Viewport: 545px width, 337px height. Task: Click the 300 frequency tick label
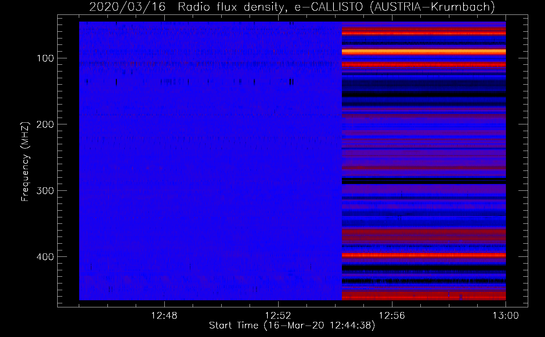coord(45,191)
